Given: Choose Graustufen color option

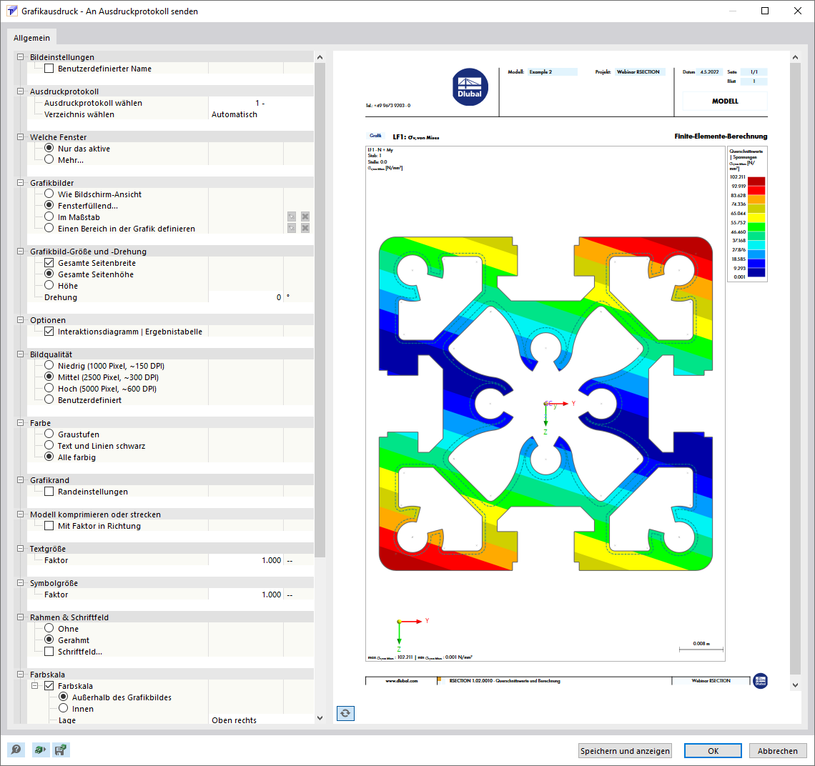Looking at the screenshot, I should 49,434.
